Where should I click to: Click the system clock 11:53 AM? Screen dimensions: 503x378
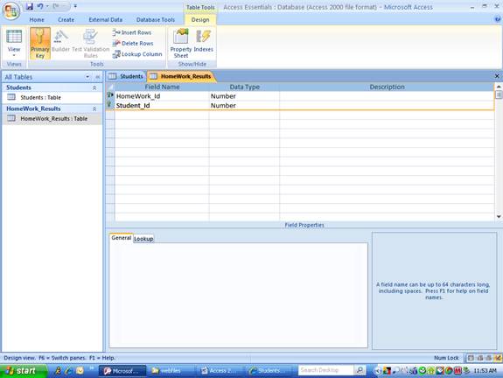[485, 371]
